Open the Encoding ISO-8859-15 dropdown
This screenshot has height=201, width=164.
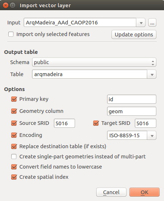click(132, 135)
